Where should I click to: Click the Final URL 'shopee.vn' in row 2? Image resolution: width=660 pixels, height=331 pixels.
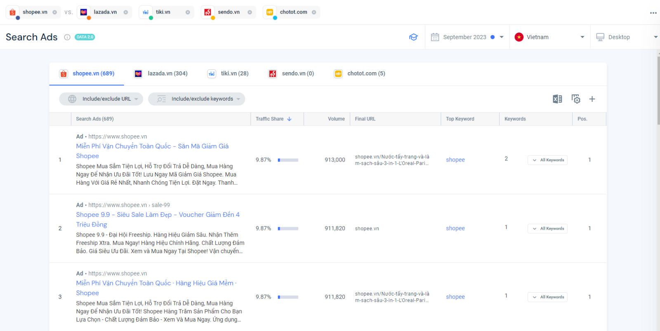(367, 228)
